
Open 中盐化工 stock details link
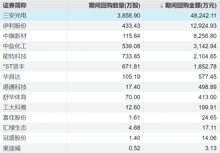tap(15, 46)
